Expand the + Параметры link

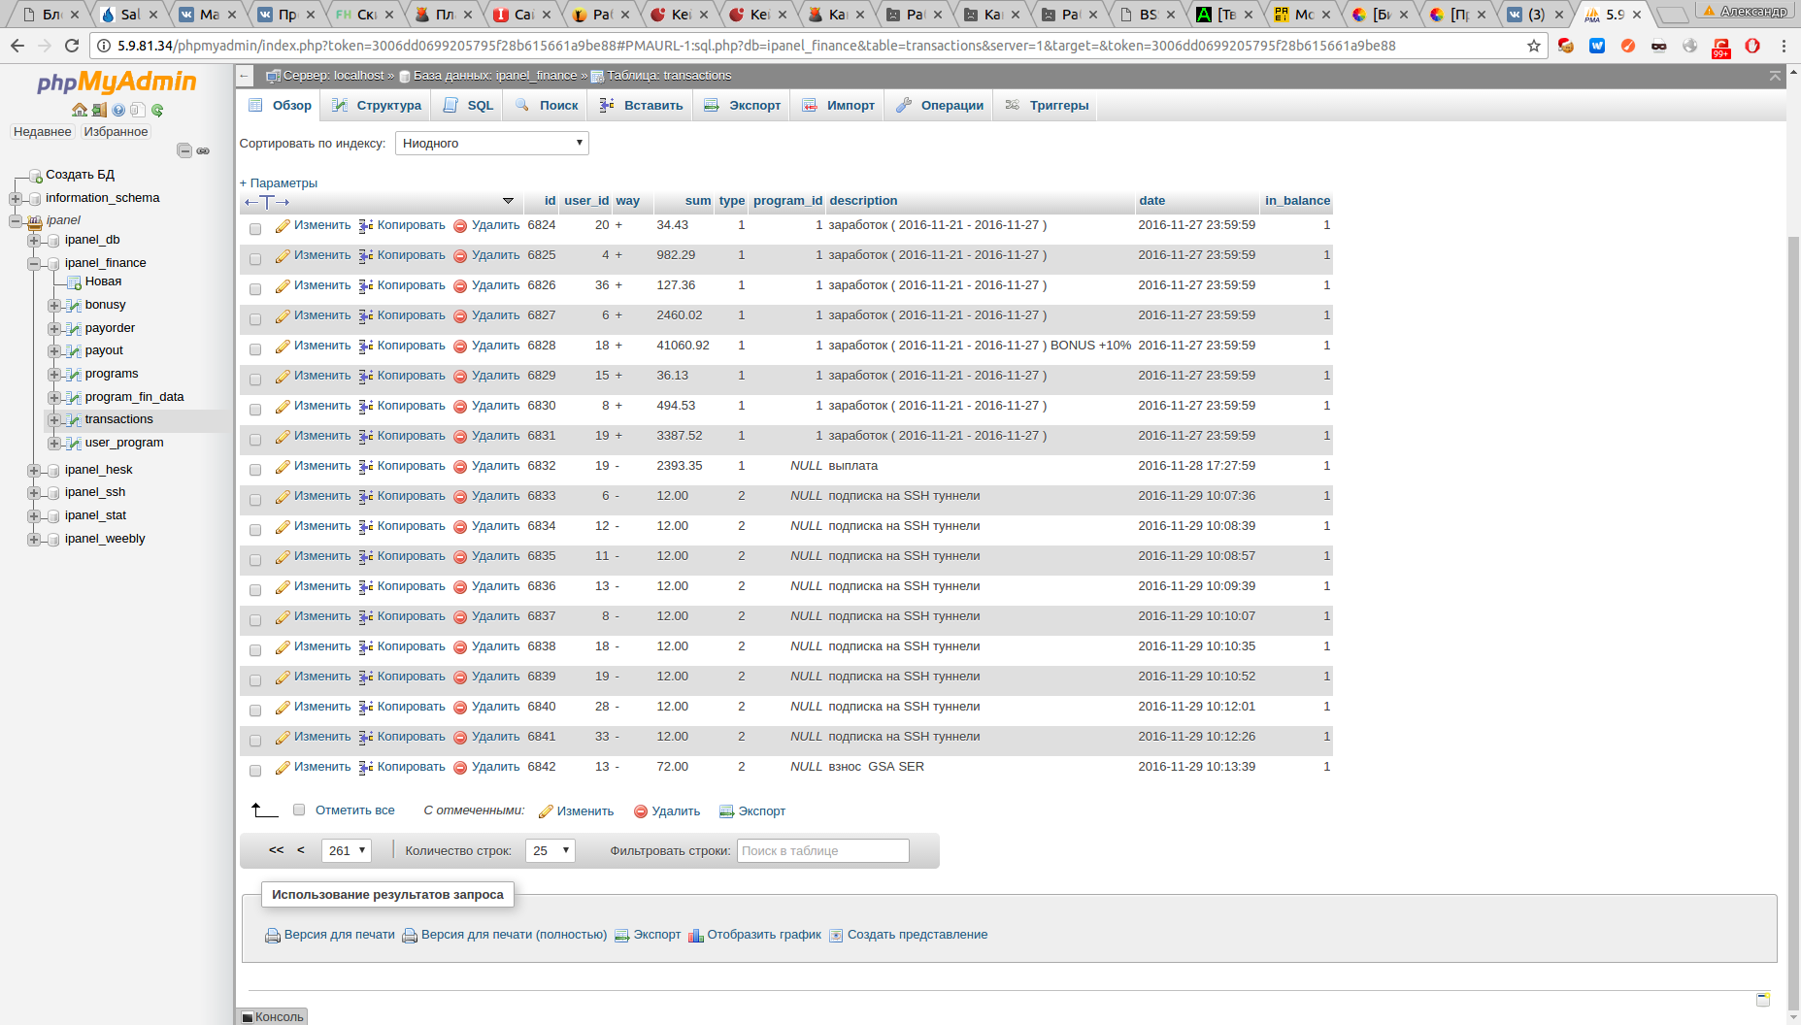(279, 183)
